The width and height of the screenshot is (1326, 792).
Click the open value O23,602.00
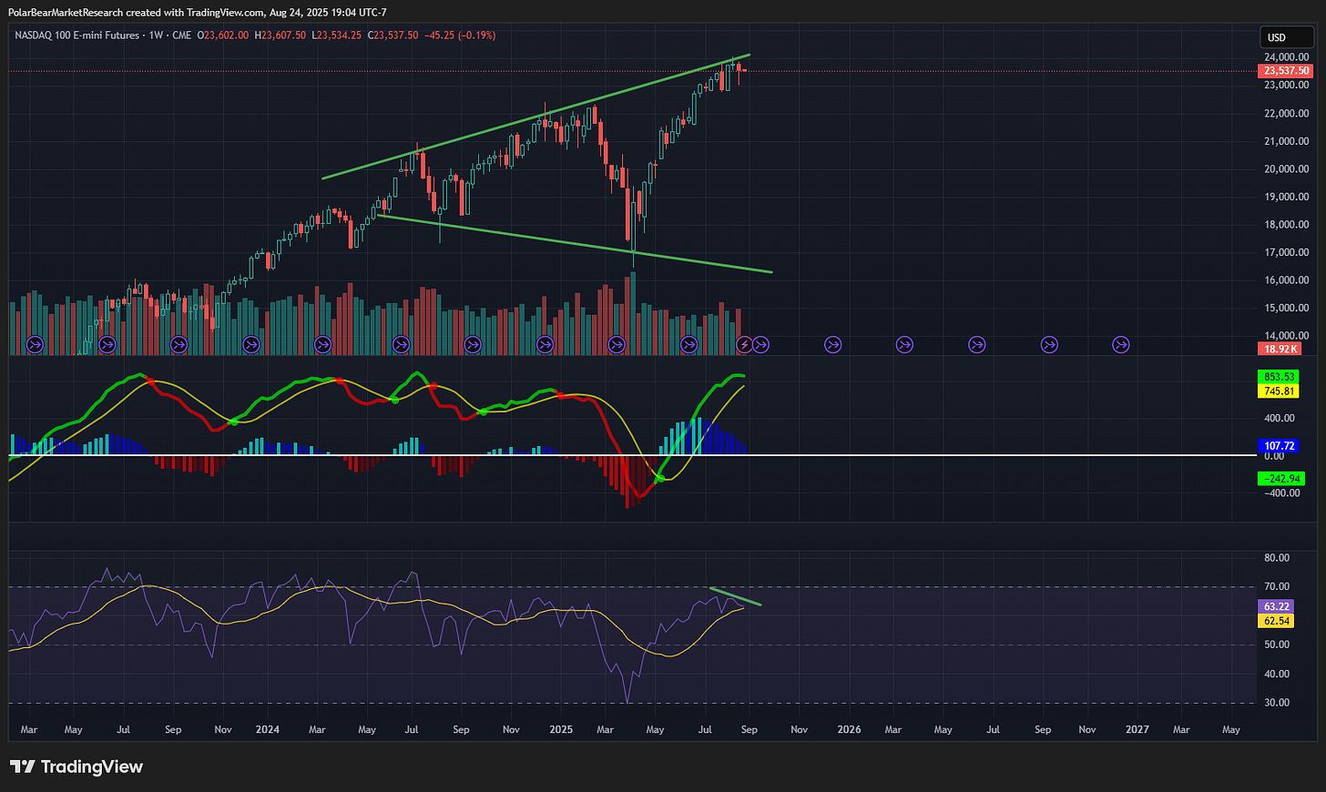pos(223,36)
